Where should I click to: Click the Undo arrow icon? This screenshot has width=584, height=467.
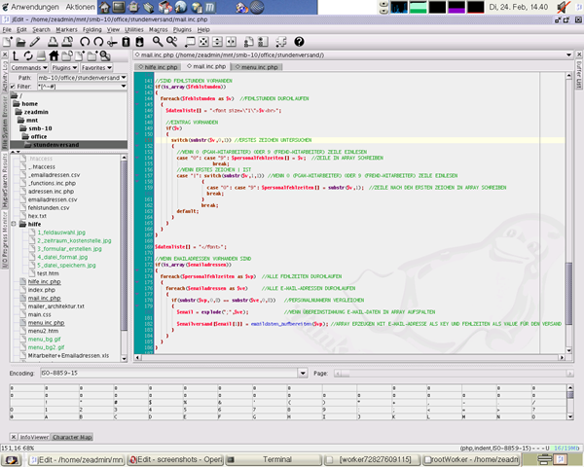(84, 43)
